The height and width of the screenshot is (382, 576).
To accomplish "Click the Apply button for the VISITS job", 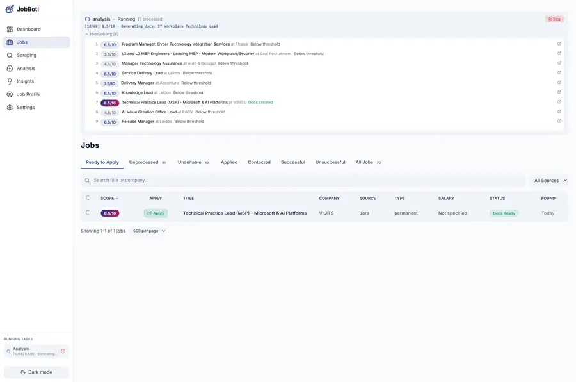I will (x=156, y=213).
